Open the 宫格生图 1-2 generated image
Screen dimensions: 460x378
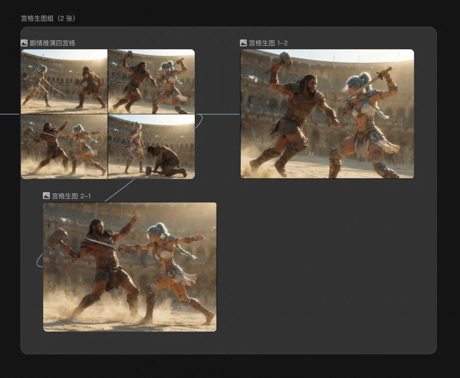pyautogui.click(x=327, y=114)
